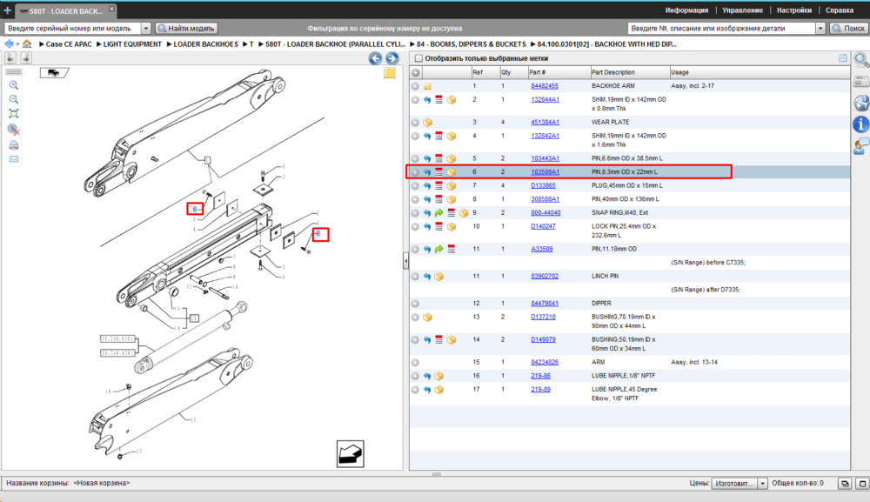Click the green arrow icon for SNAP RING row
The height and width of the screenshot is (502, 870).
[438, 213]
